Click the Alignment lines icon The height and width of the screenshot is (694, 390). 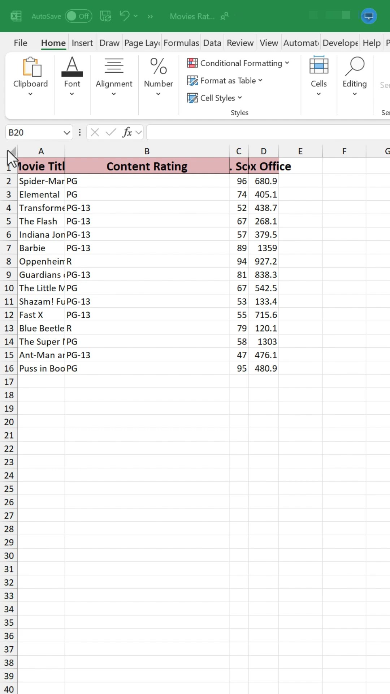tap(114, 66)
